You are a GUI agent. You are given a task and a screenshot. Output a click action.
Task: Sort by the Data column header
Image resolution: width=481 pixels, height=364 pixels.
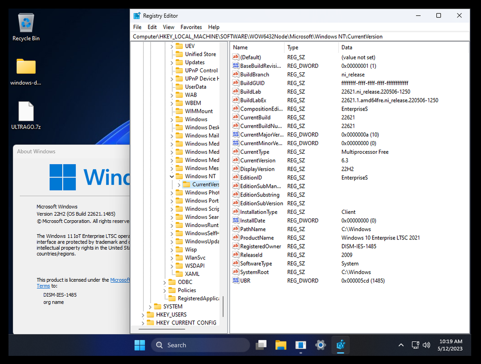(403, 47)
